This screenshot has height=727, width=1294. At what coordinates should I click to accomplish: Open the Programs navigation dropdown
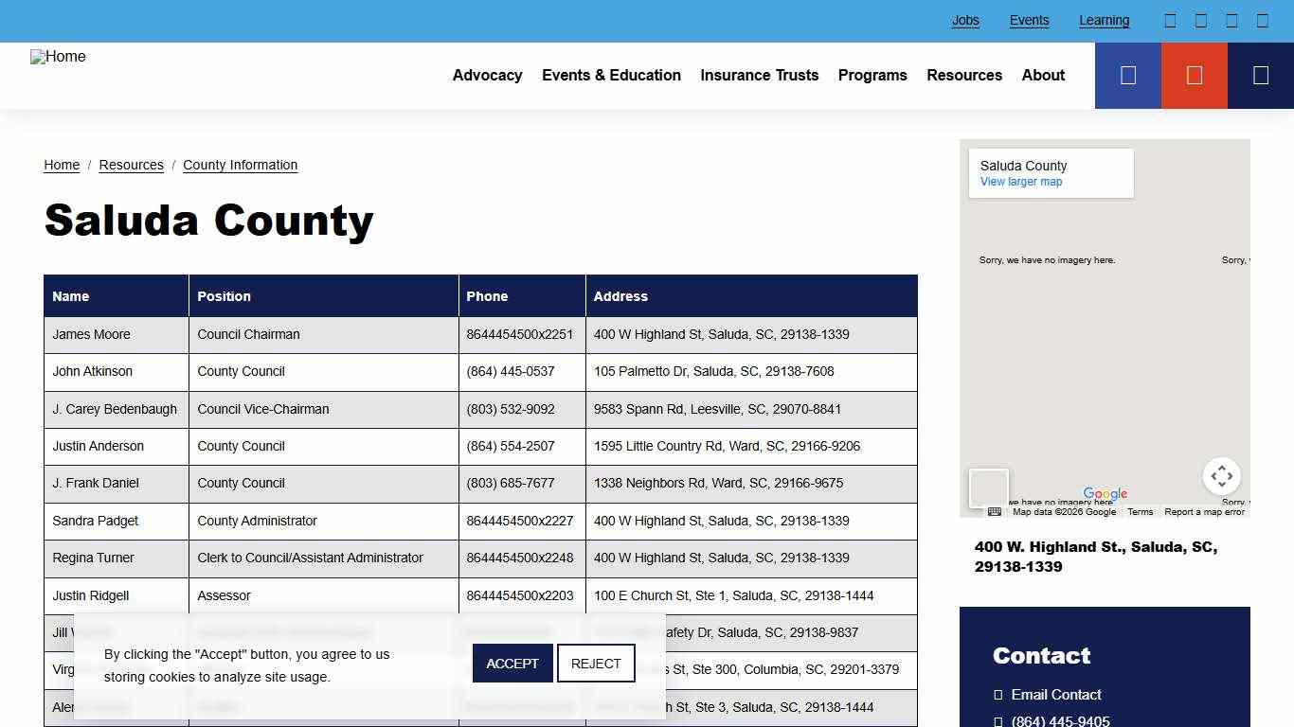tap(872, 75)
